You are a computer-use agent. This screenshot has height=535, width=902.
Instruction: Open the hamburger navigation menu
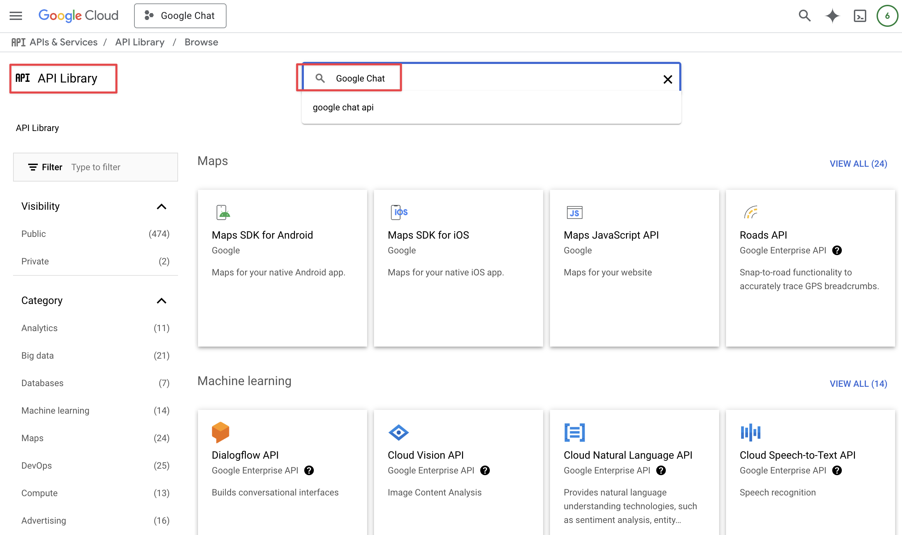[x=16, y=16]
